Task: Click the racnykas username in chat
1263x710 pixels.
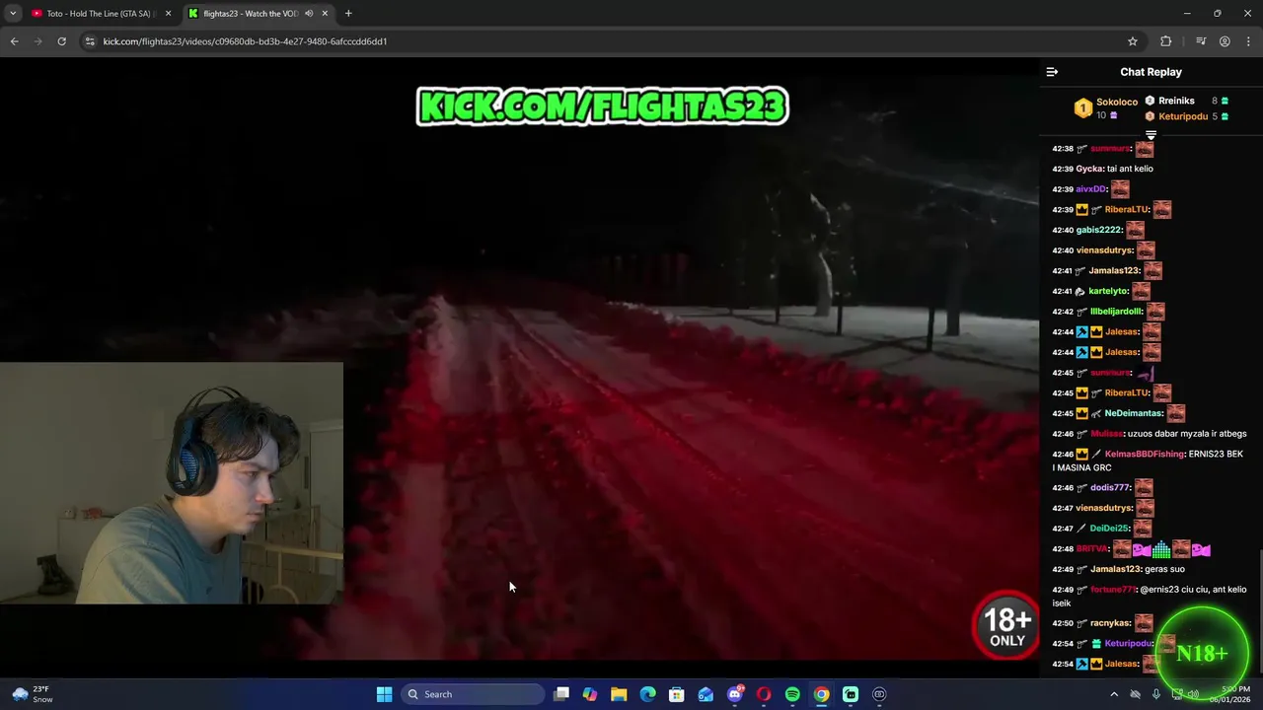Action: (1109, 623)
